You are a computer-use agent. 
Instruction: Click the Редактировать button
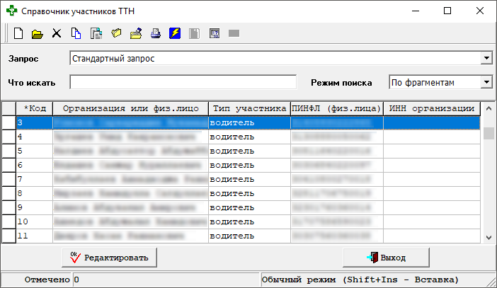(x=109, y=258)
